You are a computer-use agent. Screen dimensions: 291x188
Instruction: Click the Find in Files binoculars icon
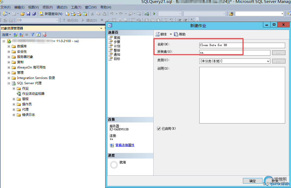pos(231,14)
